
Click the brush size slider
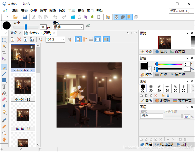(x=26, y=27)
